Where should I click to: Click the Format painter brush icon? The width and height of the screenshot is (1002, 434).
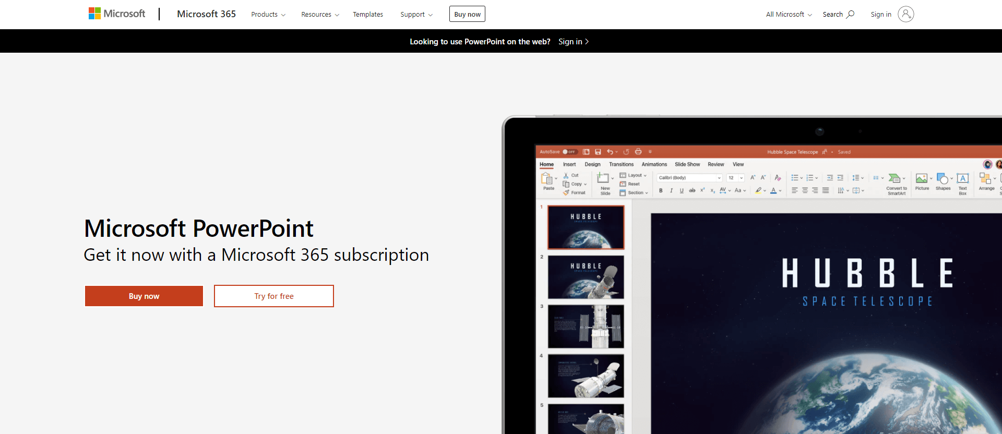coord(566,192)
